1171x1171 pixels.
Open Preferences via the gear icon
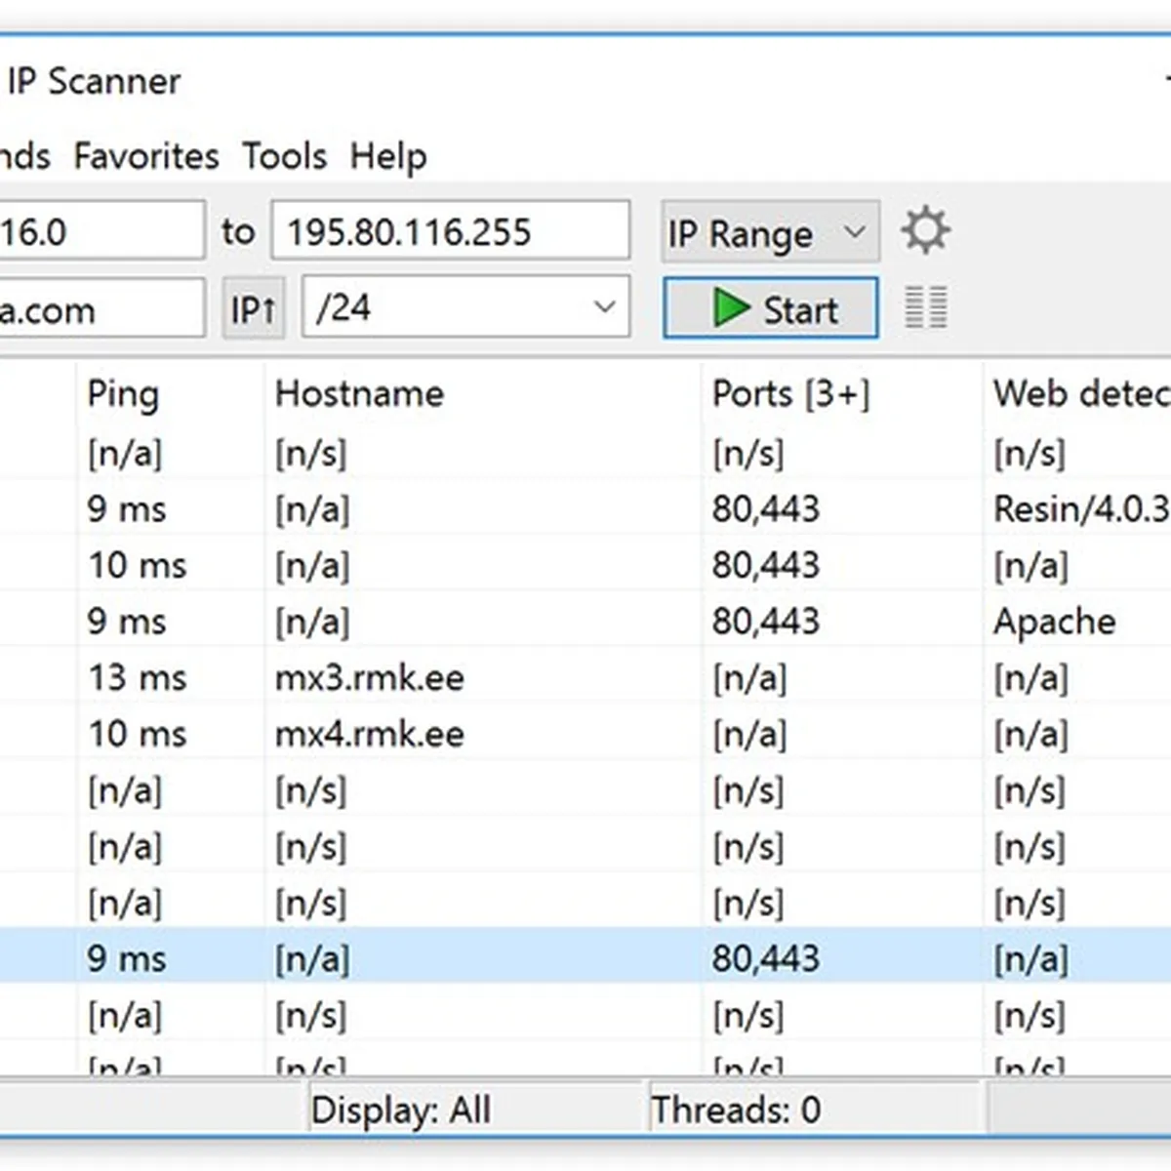point(925,230)
